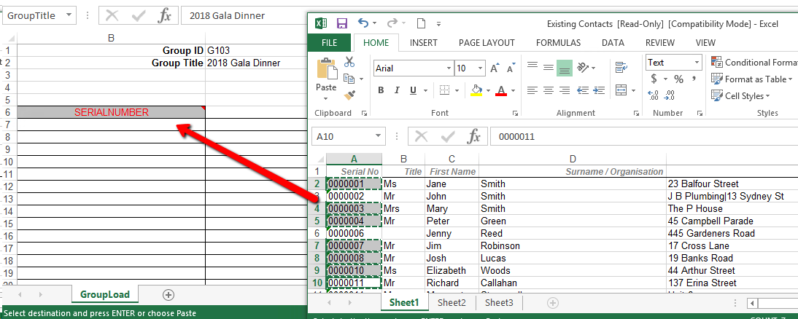Increase font size with the larger A icon
Image resolution: width=798 pixels, height=319 pixels.
click(494, 68)
